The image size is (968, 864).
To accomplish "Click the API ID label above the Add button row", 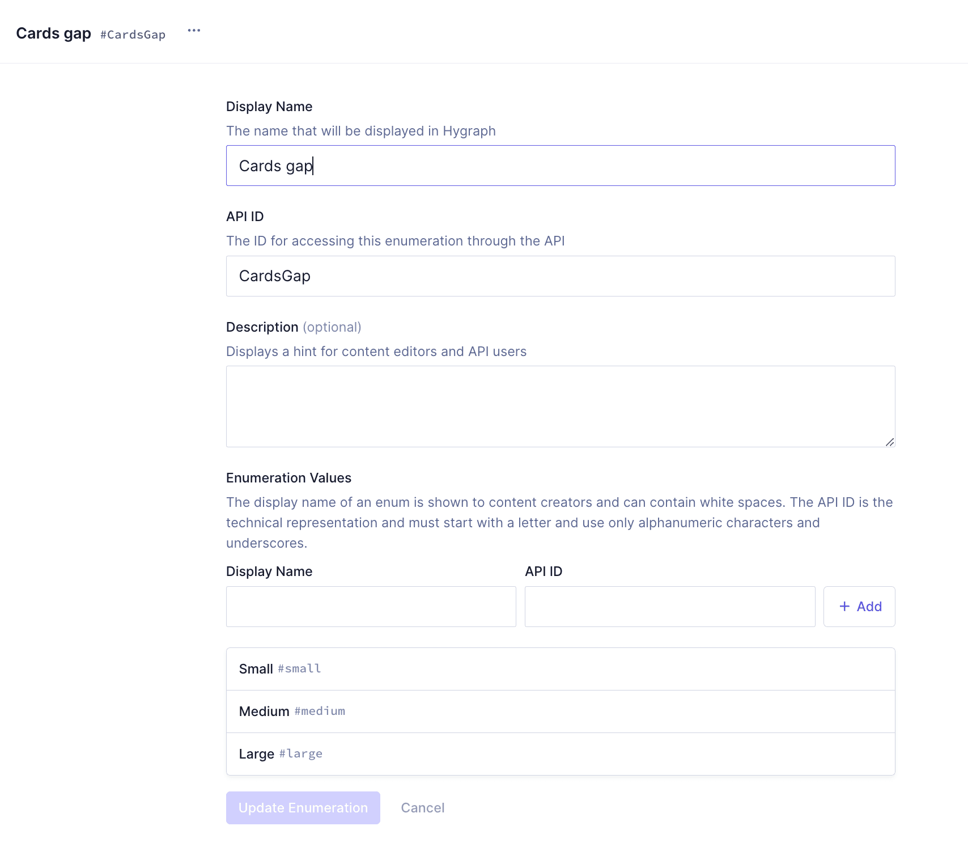I will (544, 571).
